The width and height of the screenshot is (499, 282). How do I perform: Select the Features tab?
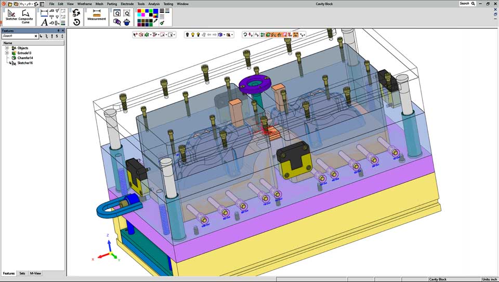tap(9, 273)
